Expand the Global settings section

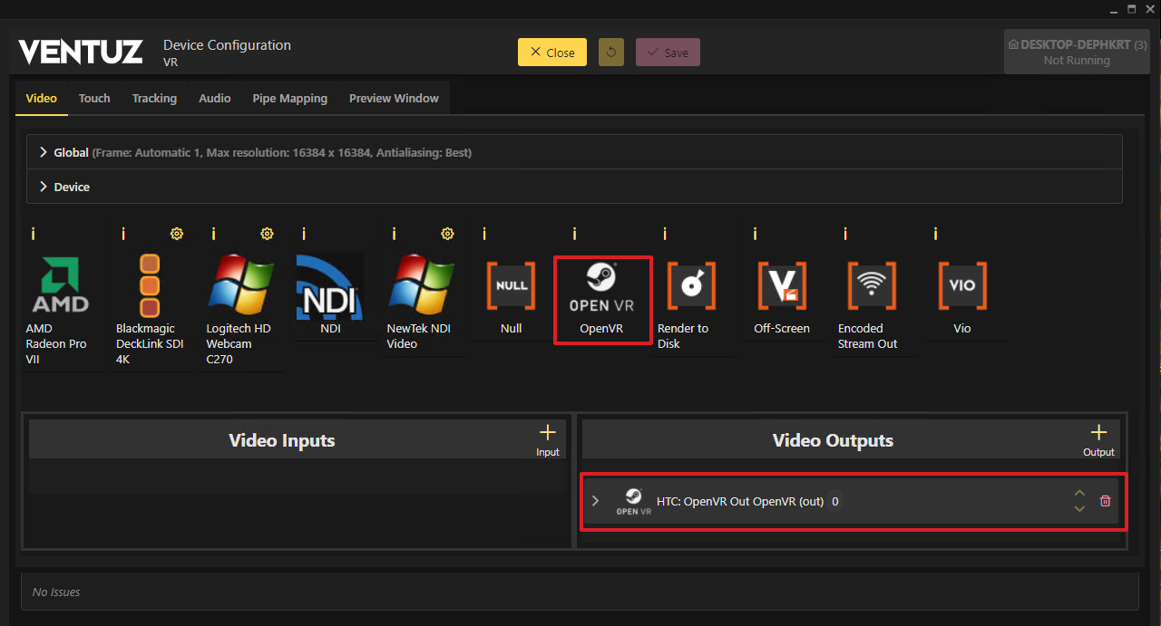click(x=44, y=152)
